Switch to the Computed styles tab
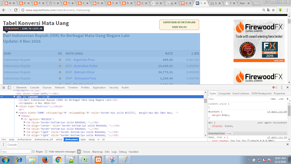291x164 pixels. 224,93
